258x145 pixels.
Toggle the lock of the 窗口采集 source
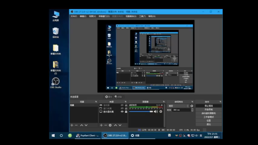[126, 108]
